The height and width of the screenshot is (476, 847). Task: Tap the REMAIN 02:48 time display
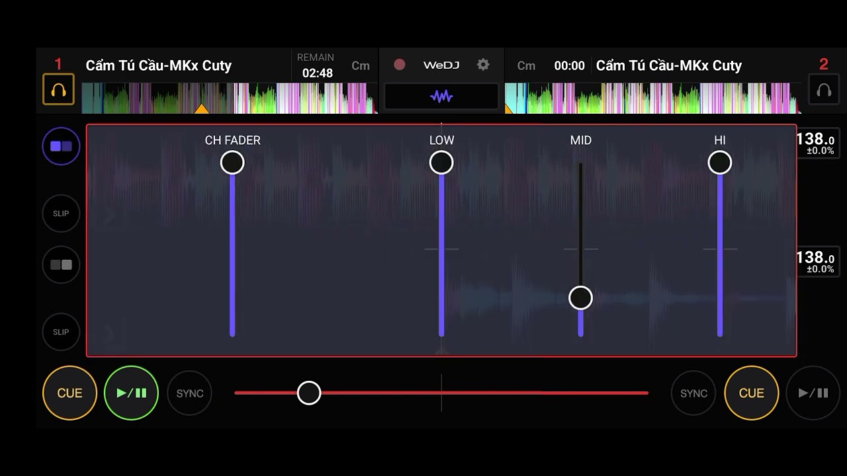pyautogui.click(x=316, y=65)
